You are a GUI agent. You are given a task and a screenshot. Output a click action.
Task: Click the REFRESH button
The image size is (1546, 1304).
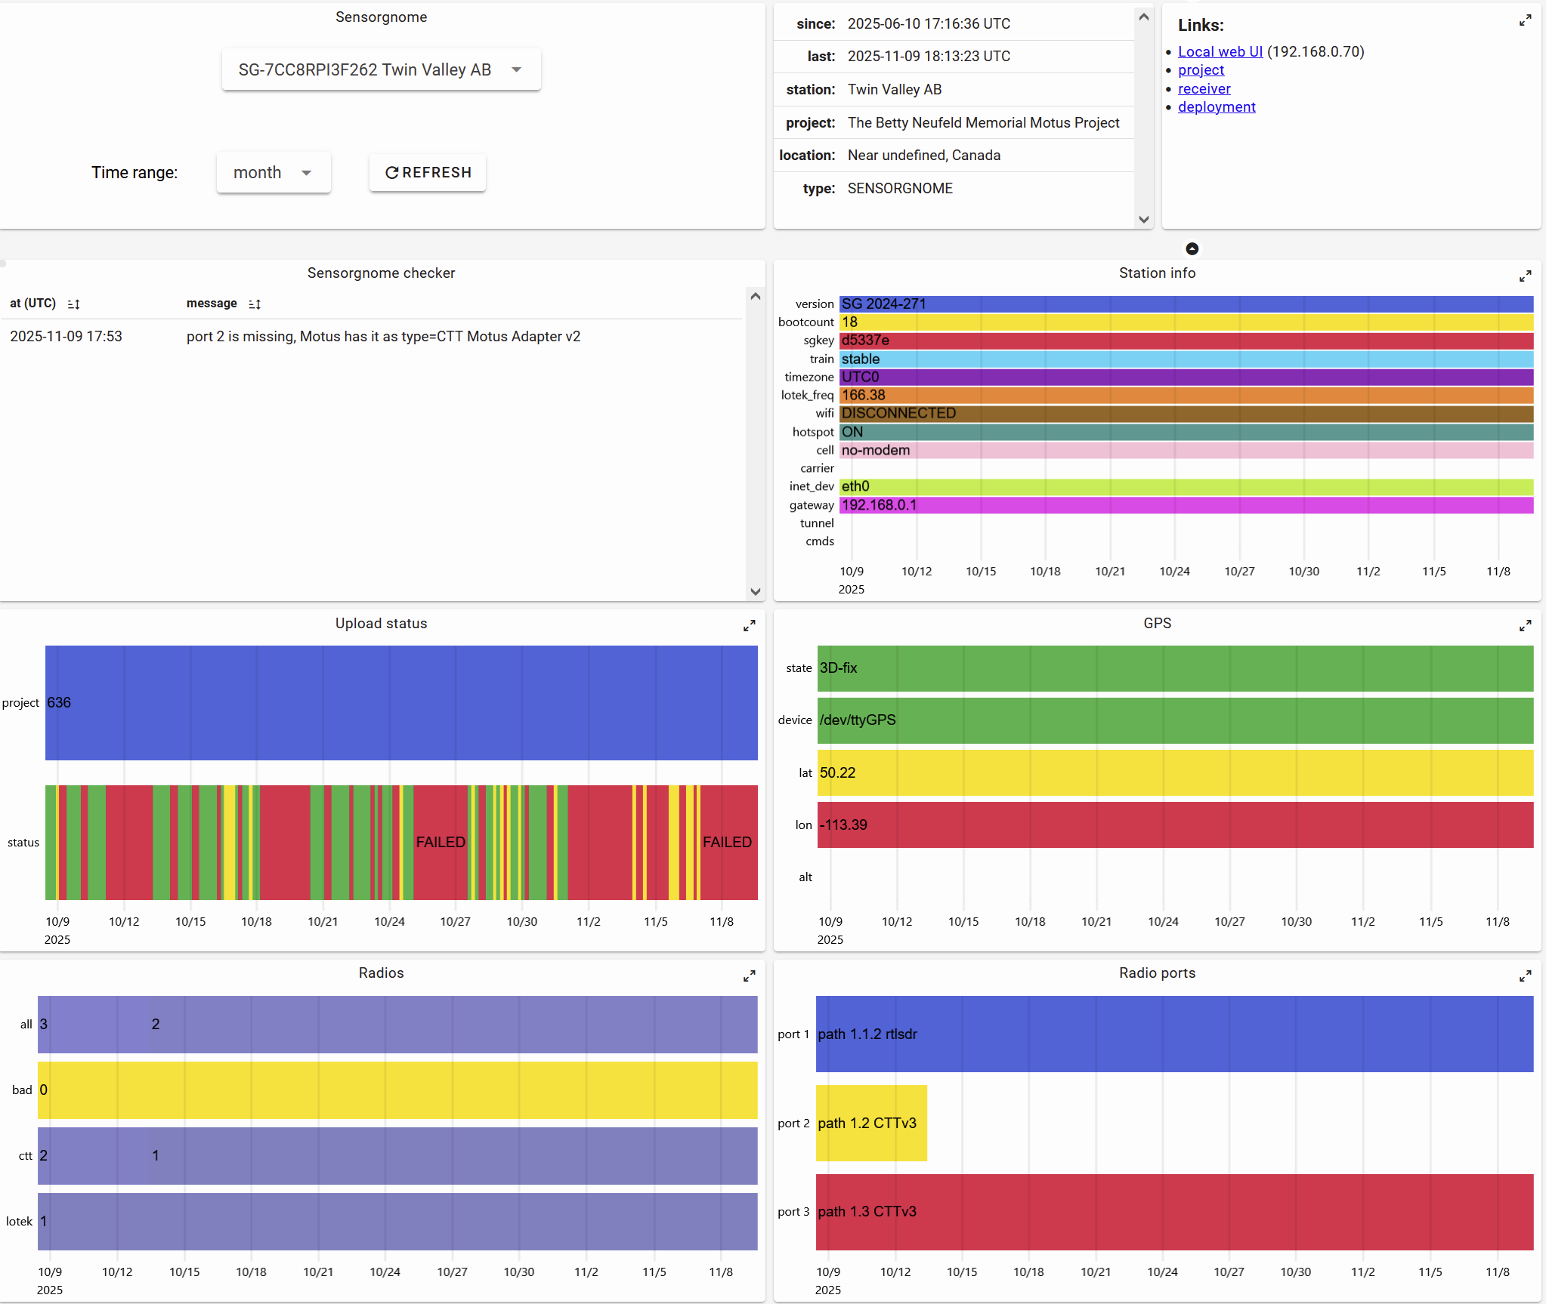pos(428,172)
